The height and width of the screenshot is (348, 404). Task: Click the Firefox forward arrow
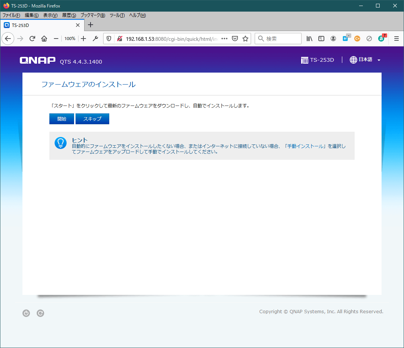[x=20, y=39]
